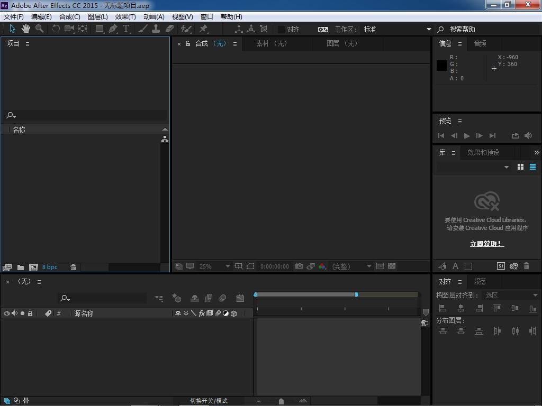542x406 pixels.
Task: Open the 文件(F) menu
Action: coord(14,16)
